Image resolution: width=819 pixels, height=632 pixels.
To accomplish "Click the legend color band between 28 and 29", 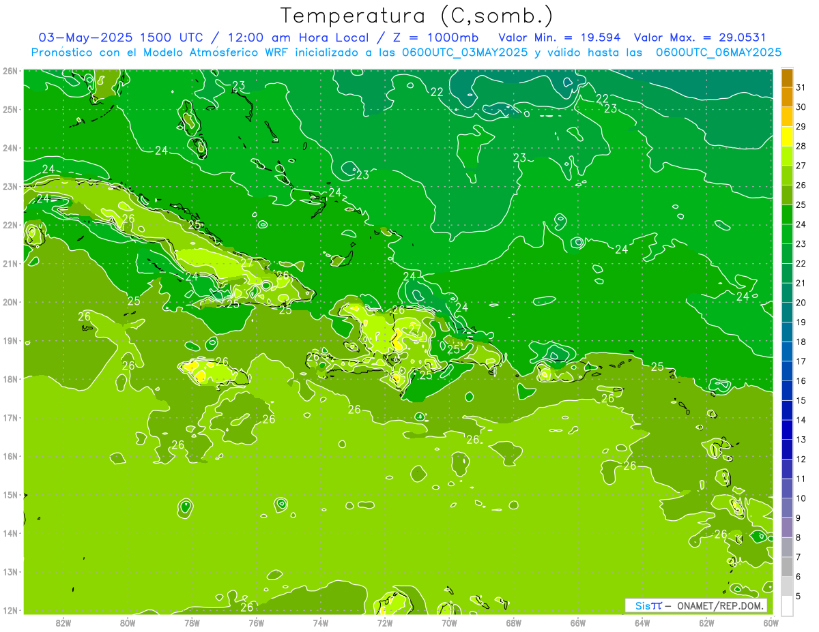I will [x=787, y=136].
